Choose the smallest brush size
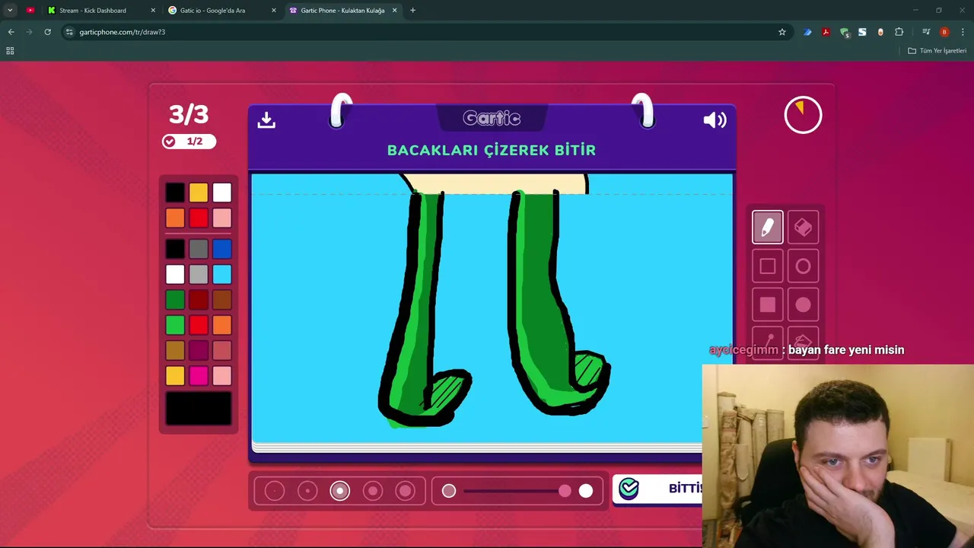This screenshot has height=548, width=974. 275,491
